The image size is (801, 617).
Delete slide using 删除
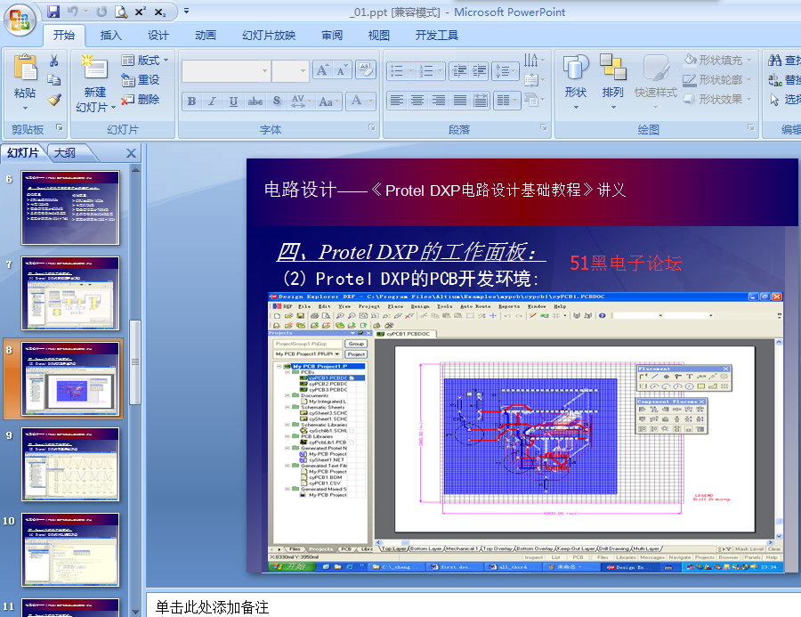pos(141,99)
